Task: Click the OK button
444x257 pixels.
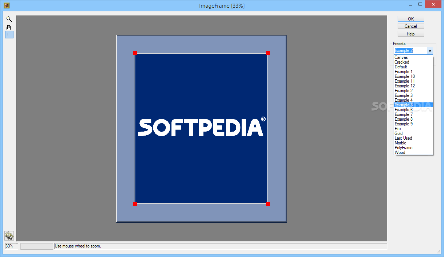Action: (x=411, y=19)
